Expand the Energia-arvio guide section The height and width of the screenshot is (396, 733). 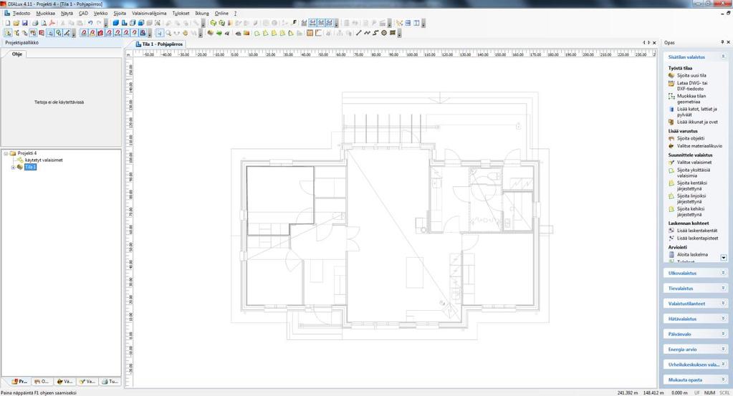(723, 349)
